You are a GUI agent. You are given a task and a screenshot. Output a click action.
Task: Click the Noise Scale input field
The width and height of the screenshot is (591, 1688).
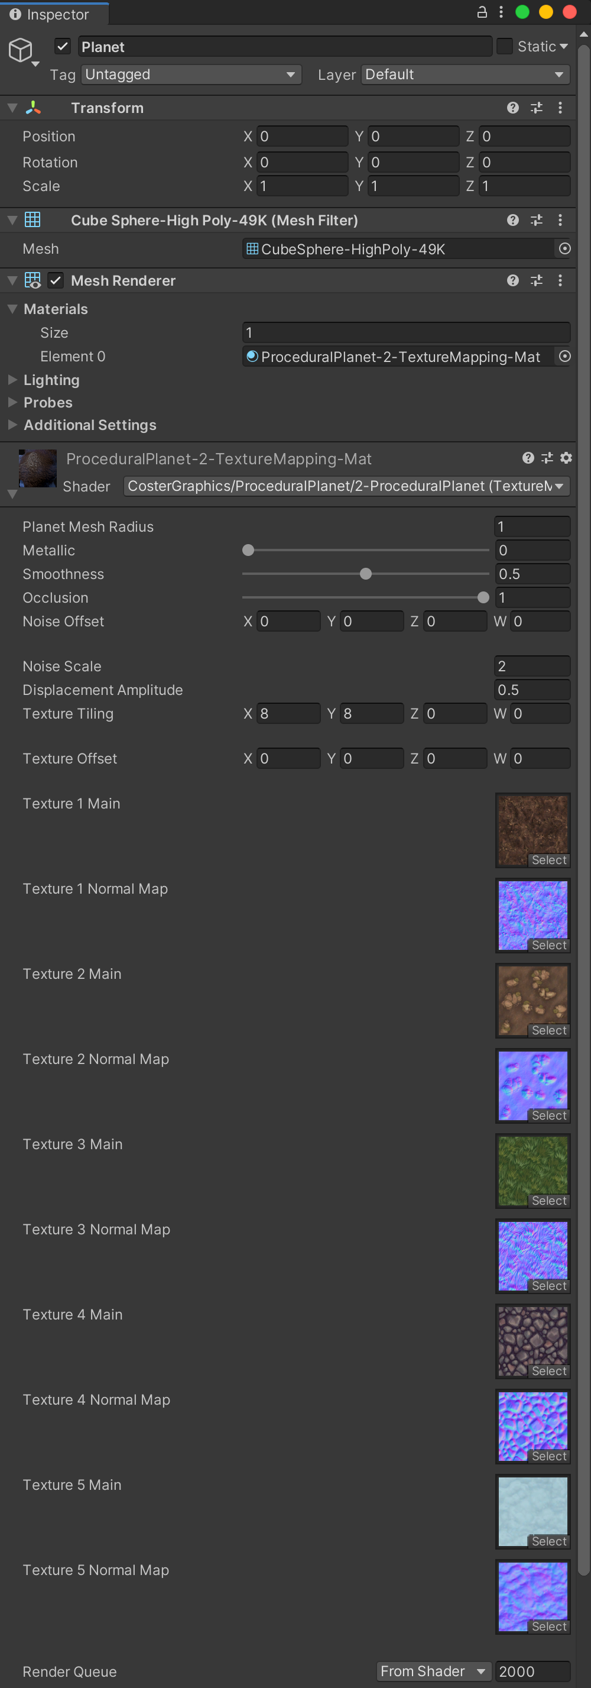point(531,667)
